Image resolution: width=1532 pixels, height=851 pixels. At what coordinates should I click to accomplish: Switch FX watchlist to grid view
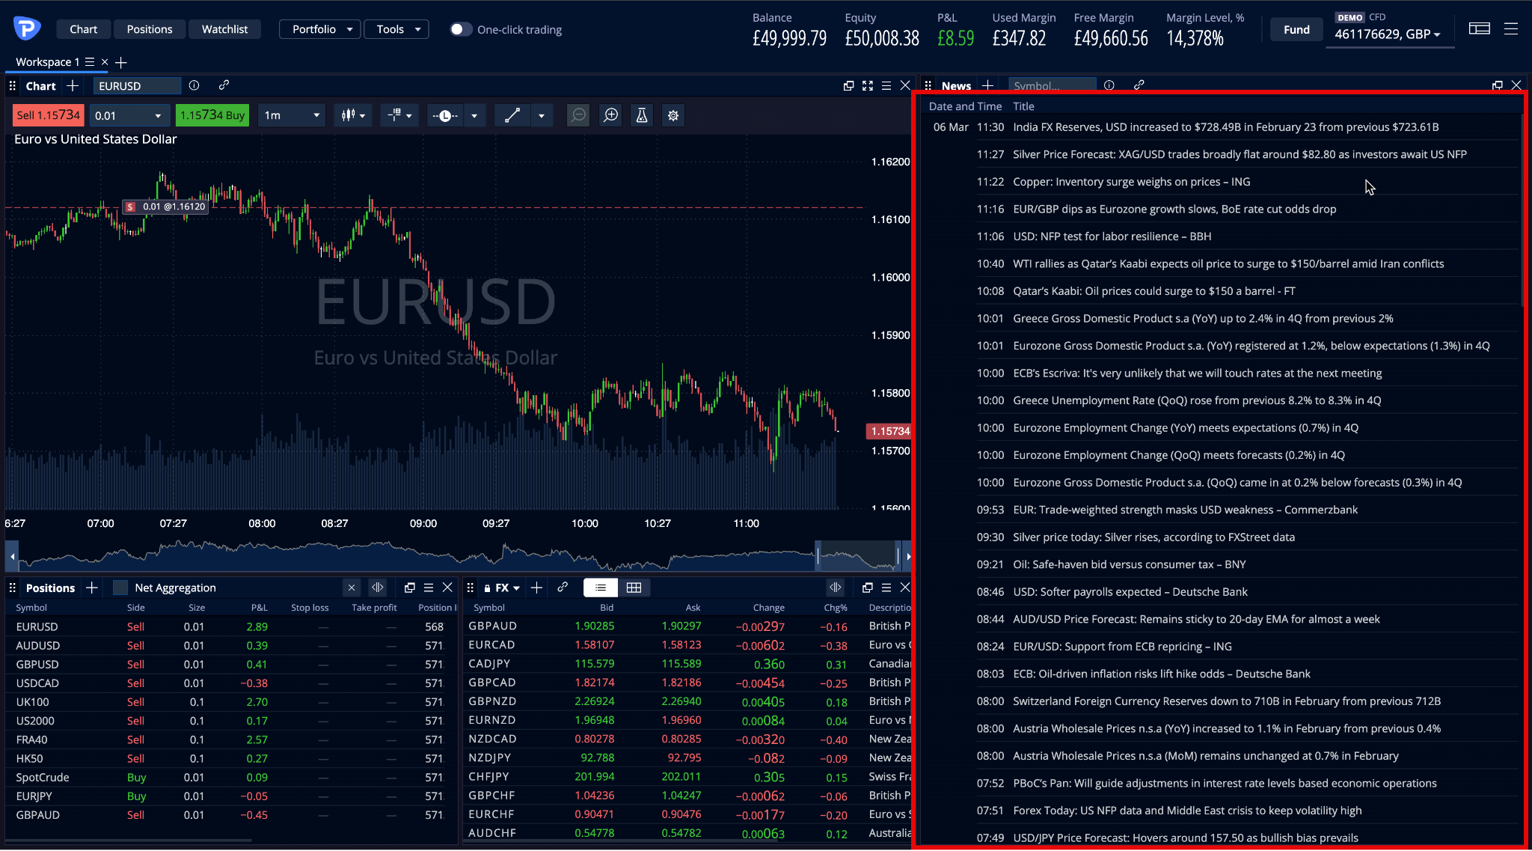click(634, 588)
